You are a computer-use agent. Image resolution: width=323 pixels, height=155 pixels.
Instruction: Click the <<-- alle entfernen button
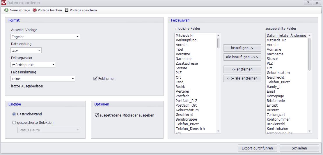pos(242,78)
